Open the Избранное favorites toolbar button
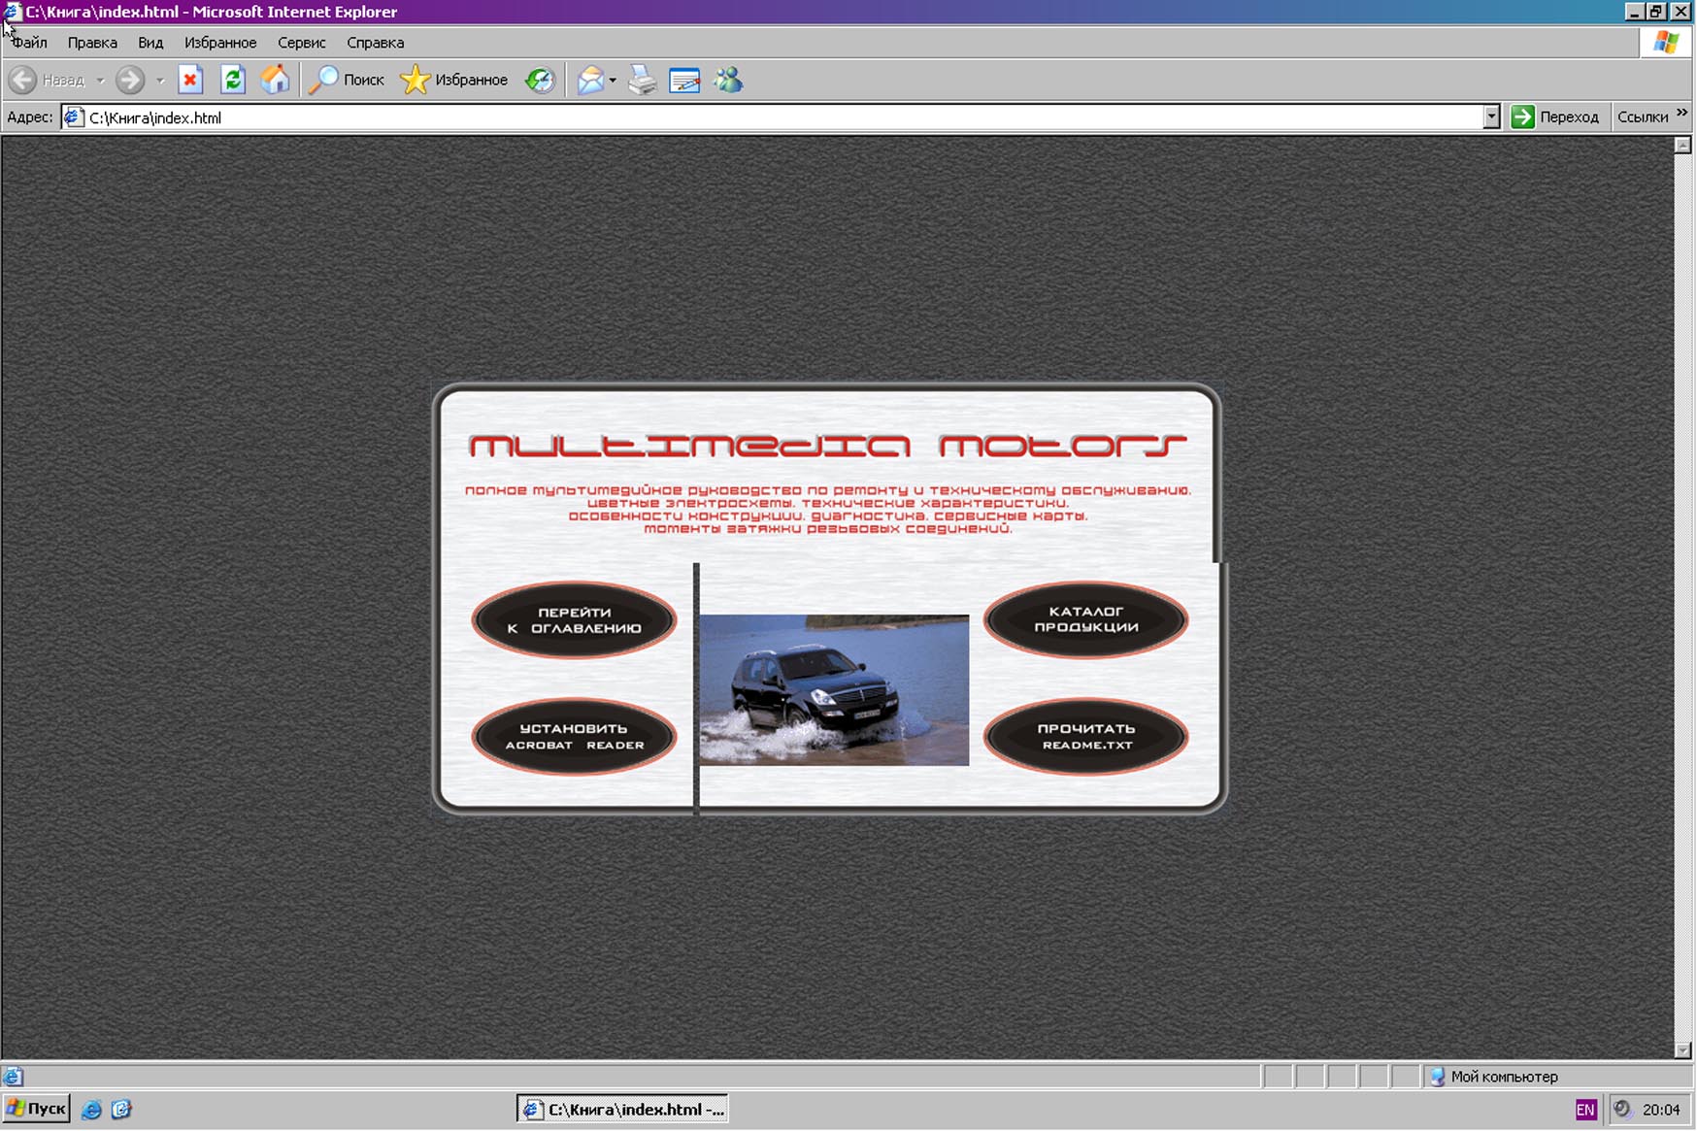Image resolution: width=1697 pixels, height=1131 pixels. tap(455, 80)
